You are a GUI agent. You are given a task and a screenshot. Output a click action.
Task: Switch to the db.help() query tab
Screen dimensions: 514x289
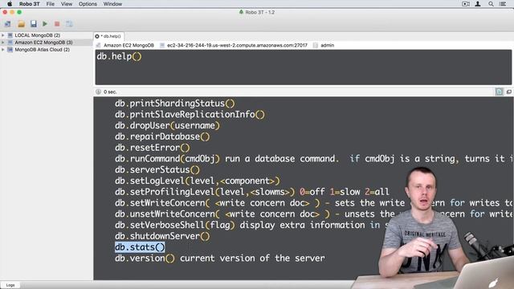pyautogui.click(x=109, y=36)
